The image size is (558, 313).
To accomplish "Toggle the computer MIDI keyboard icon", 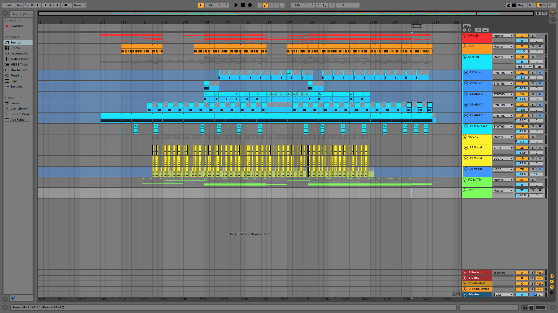I will 514,5.
